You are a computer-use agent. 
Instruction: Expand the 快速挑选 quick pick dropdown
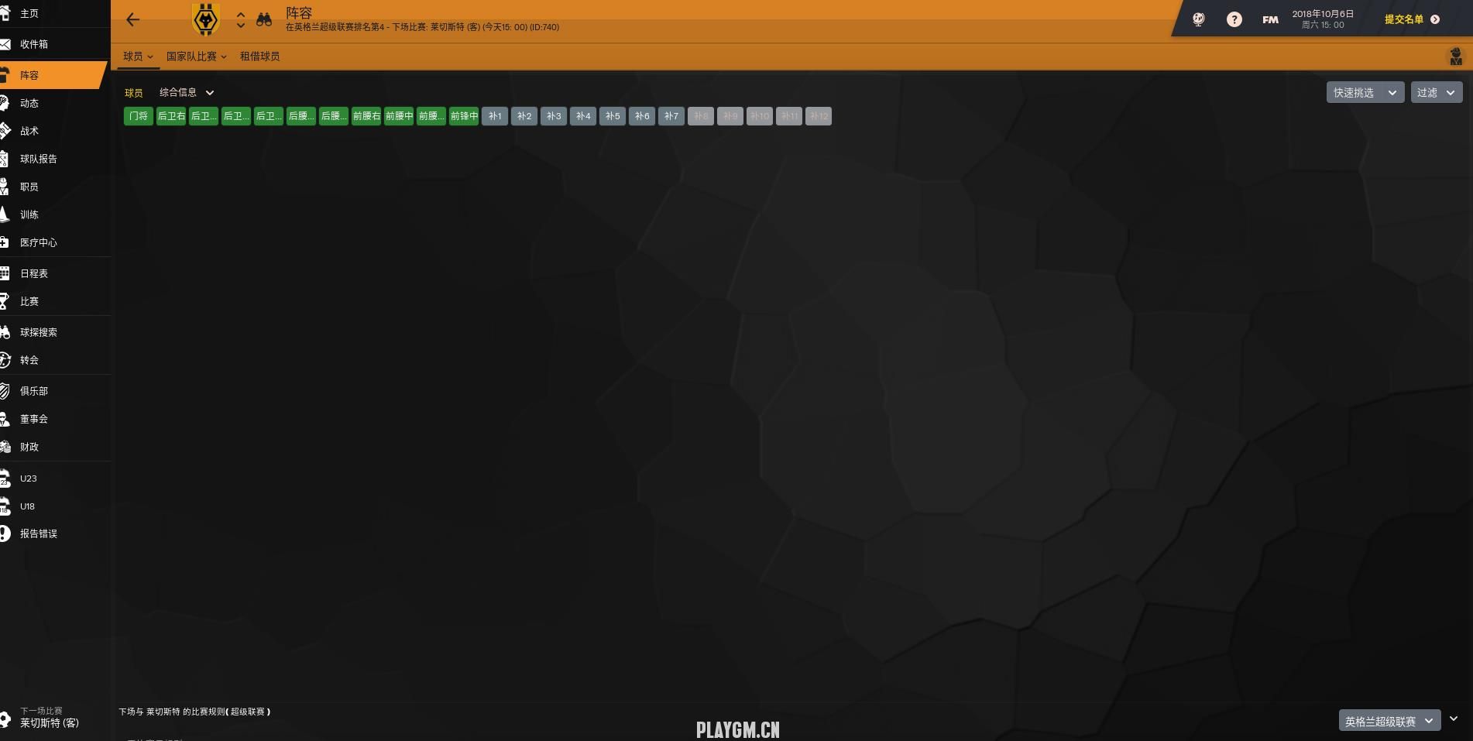(1364, 93)
